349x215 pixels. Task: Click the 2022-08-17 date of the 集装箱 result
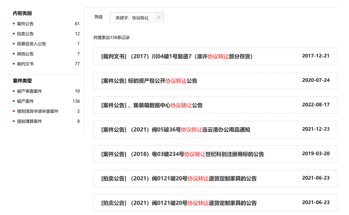[x=315, y=105]
